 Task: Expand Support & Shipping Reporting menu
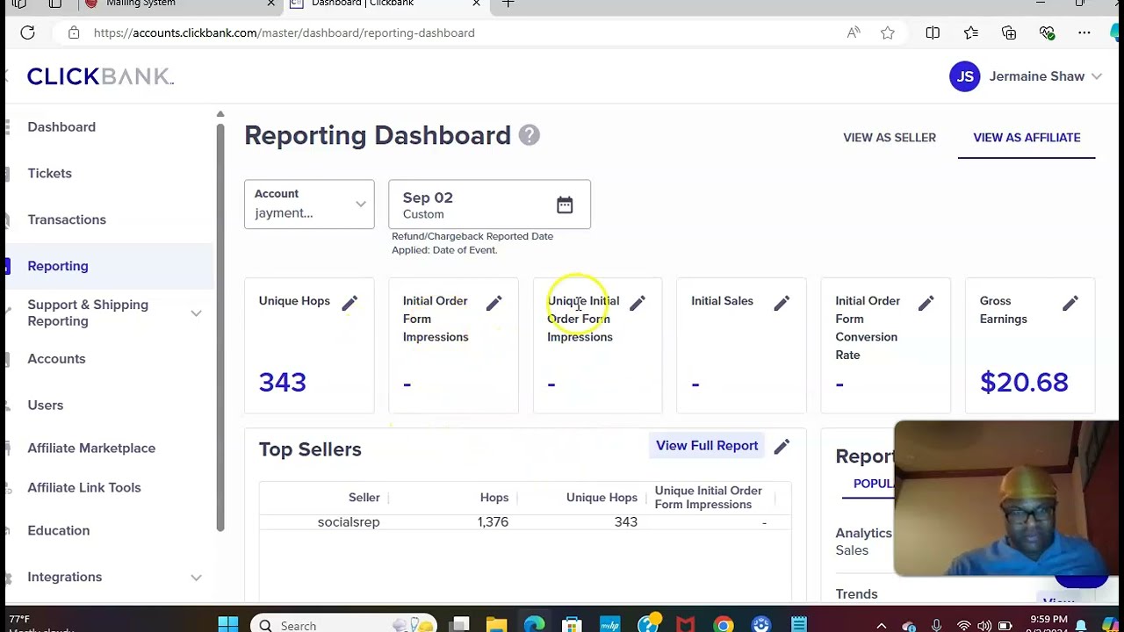pos(196,313)
